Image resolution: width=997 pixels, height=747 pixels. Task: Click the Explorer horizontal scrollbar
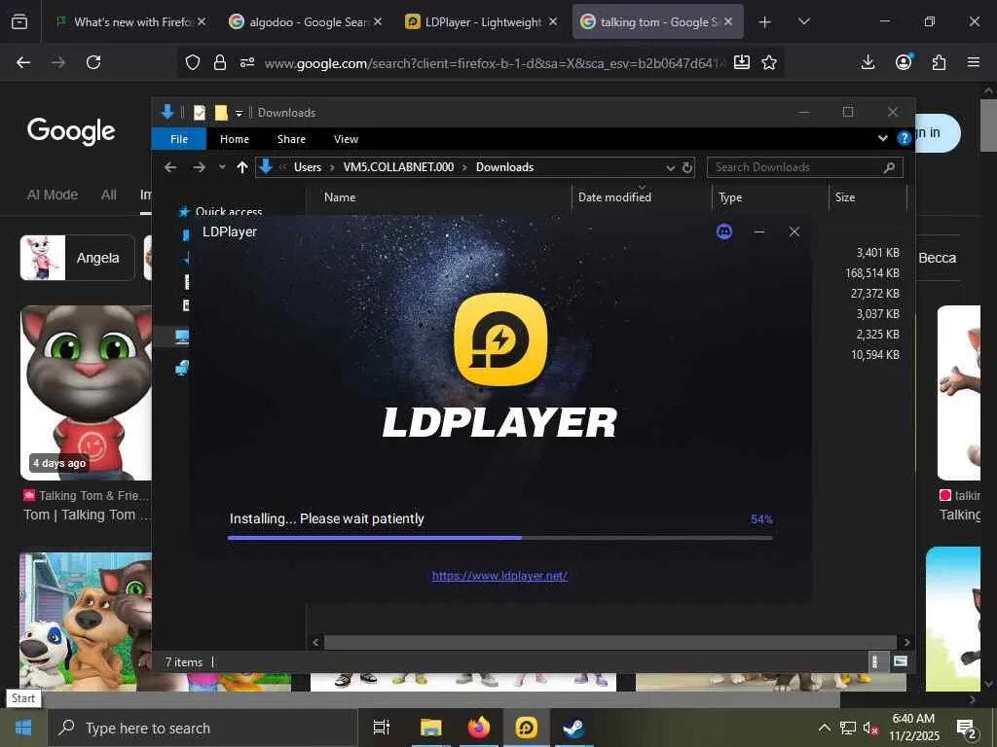(610, 642)
